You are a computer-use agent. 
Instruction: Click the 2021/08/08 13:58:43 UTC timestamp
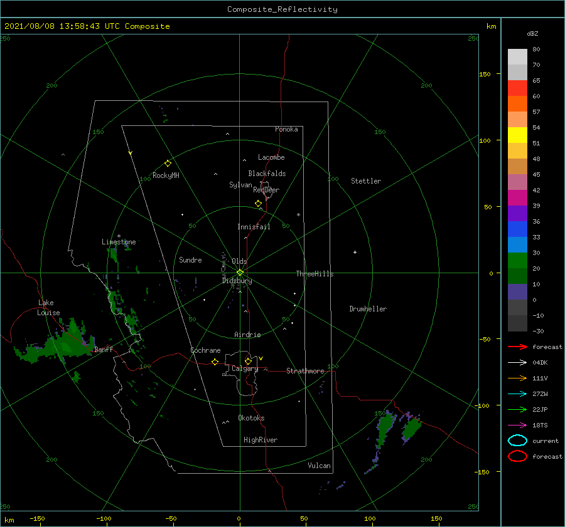click(62, 26)
